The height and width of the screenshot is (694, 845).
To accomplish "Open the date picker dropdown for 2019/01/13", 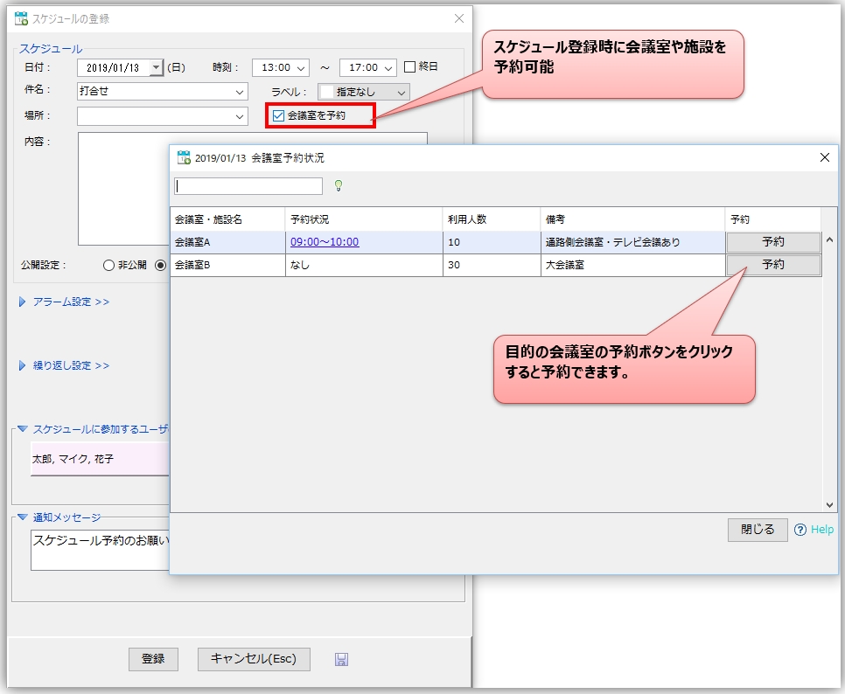I will [x=156, y=67].
